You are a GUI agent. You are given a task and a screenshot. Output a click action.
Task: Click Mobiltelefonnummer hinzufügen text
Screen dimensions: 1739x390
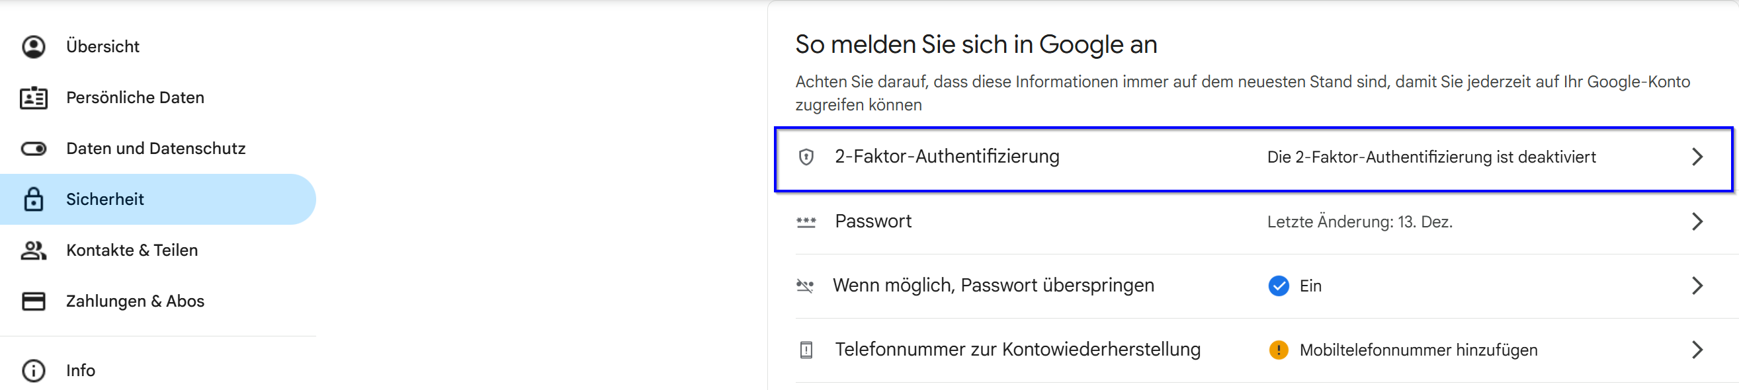point(1418,350)
